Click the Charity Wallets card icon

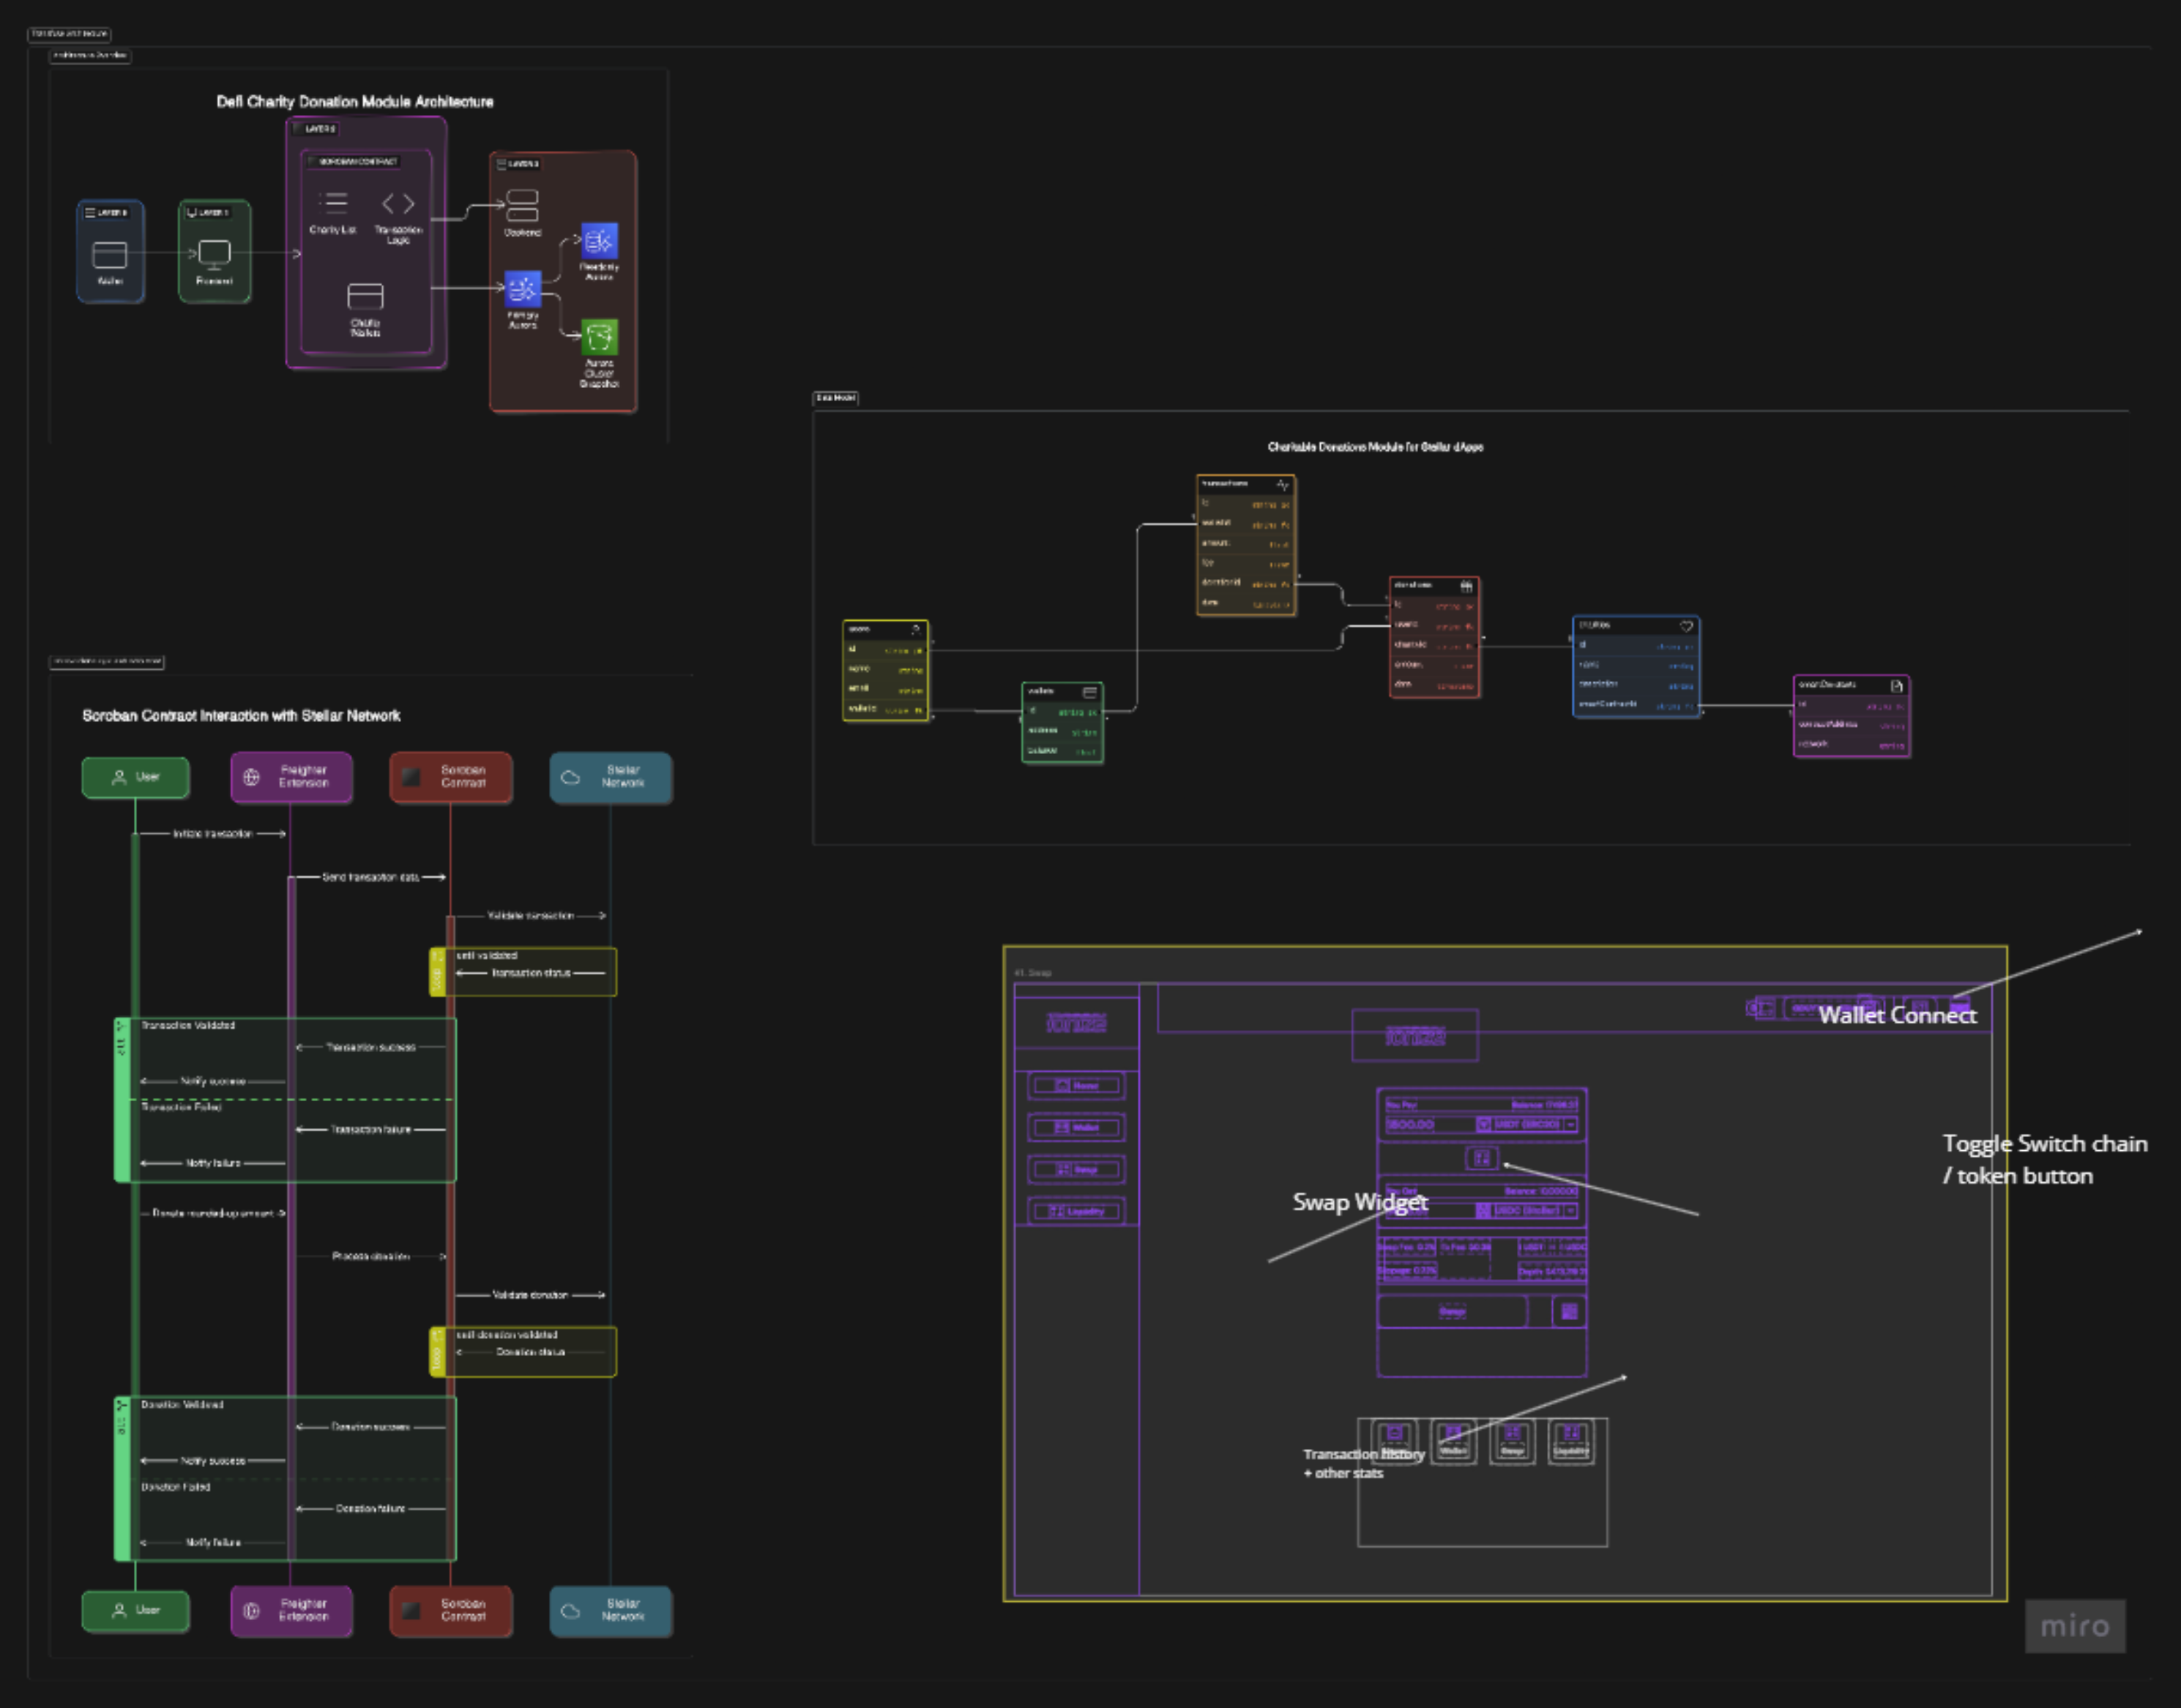tap(365, 297)
